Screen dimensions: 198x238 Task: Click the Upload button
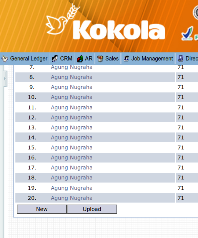pyautogui.click(x=92, y=209)
